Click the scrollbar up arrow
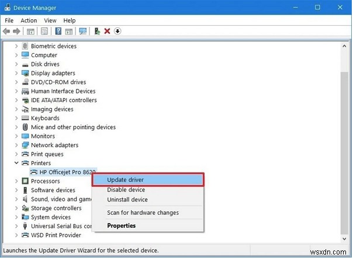This screenshot has width=353, height=258. click(344, 46)
